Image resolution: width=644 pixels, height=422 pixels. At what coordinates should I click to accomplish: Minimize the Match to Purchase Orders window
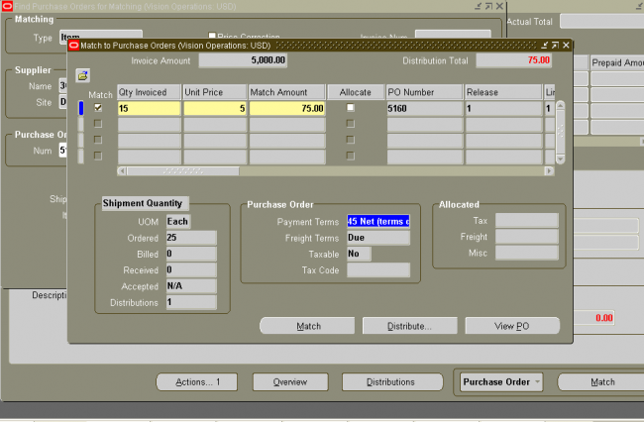click(545, 46)
